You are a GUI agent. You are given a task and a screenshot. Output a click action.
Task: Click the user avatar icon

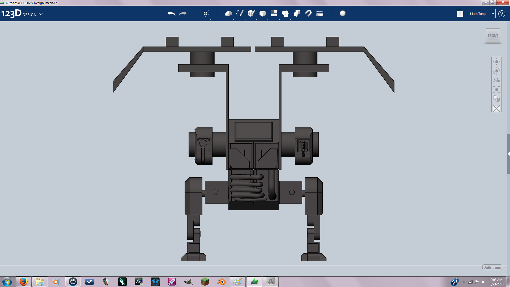tap(460, 14)
